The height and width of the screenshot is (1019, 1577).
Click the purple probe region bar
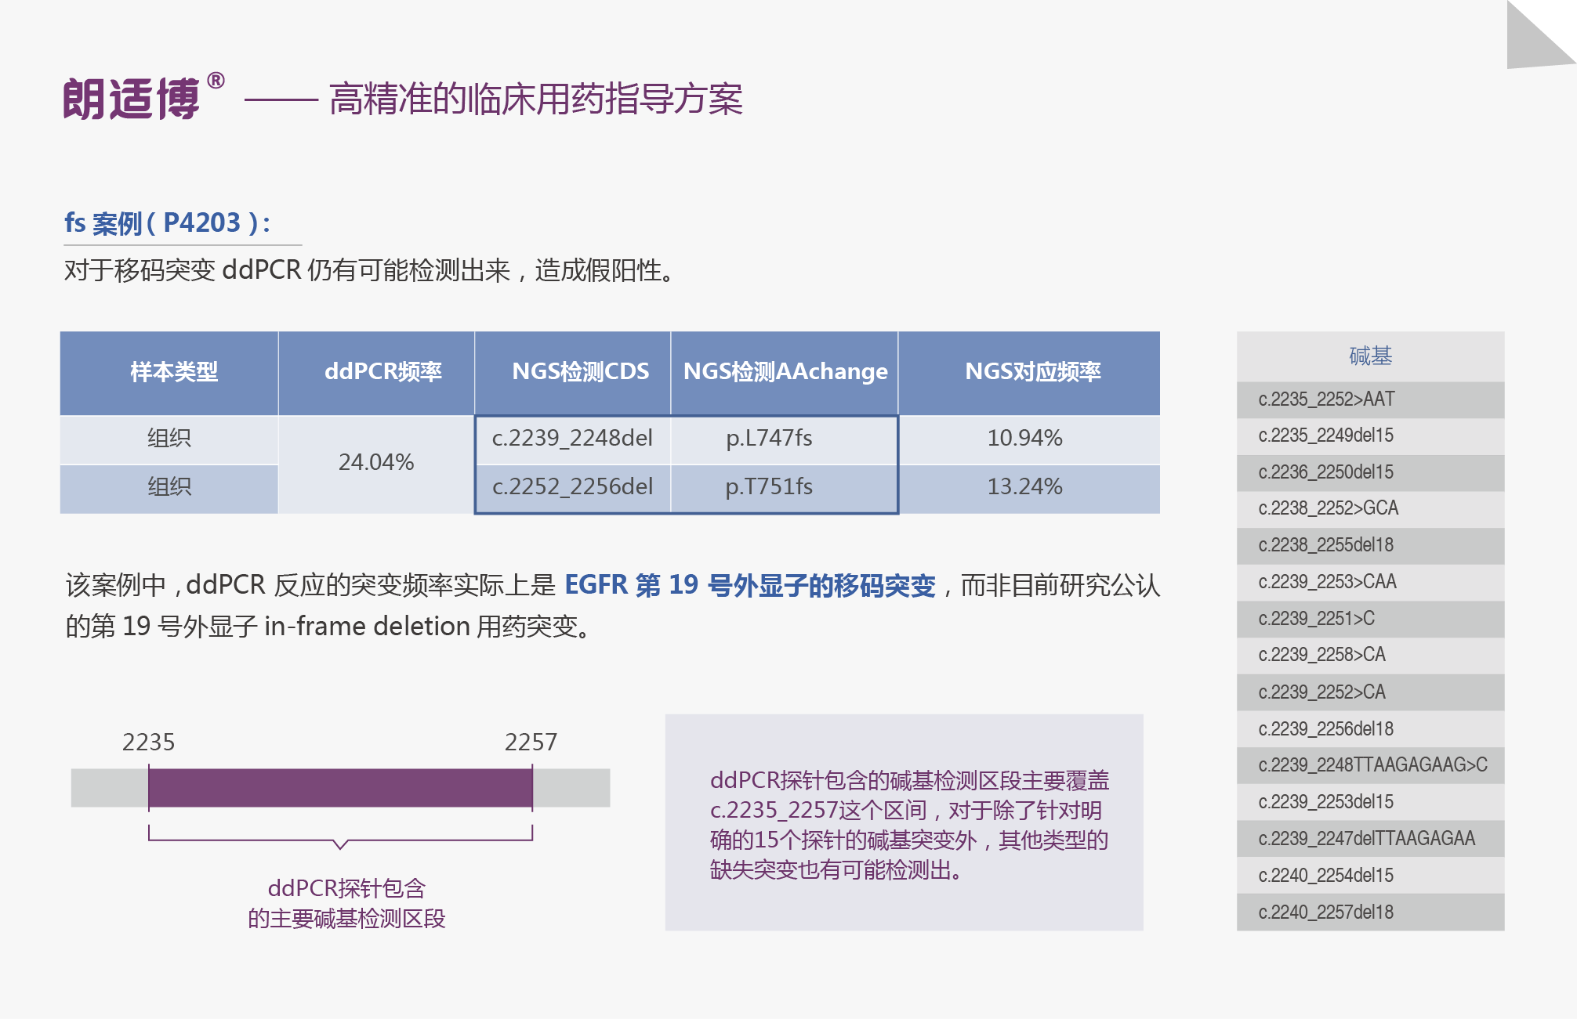click(x=340, y=788)
